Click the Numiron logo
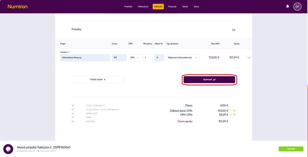 (x=17, y=6)
